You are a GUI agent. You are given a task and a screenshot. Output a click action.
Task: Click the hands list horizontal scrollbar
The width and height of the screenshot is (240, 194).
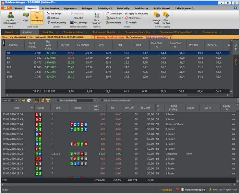[x=119, y=184]
